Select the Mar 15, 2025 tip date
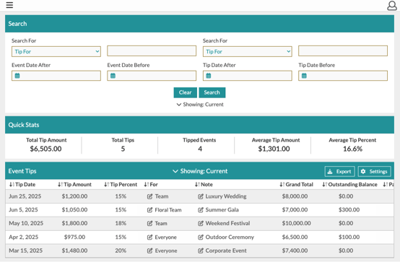 pos(26,250)
